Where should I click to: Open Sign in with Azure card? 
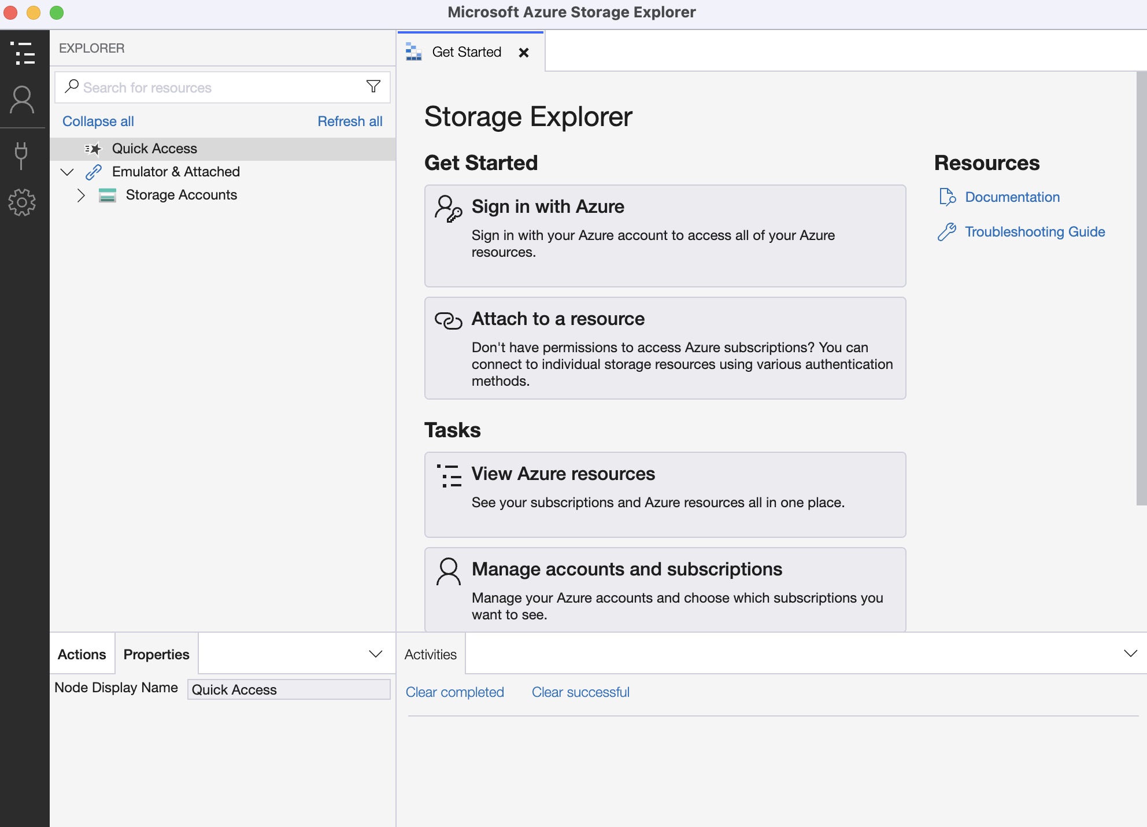(x=665, y=236)
